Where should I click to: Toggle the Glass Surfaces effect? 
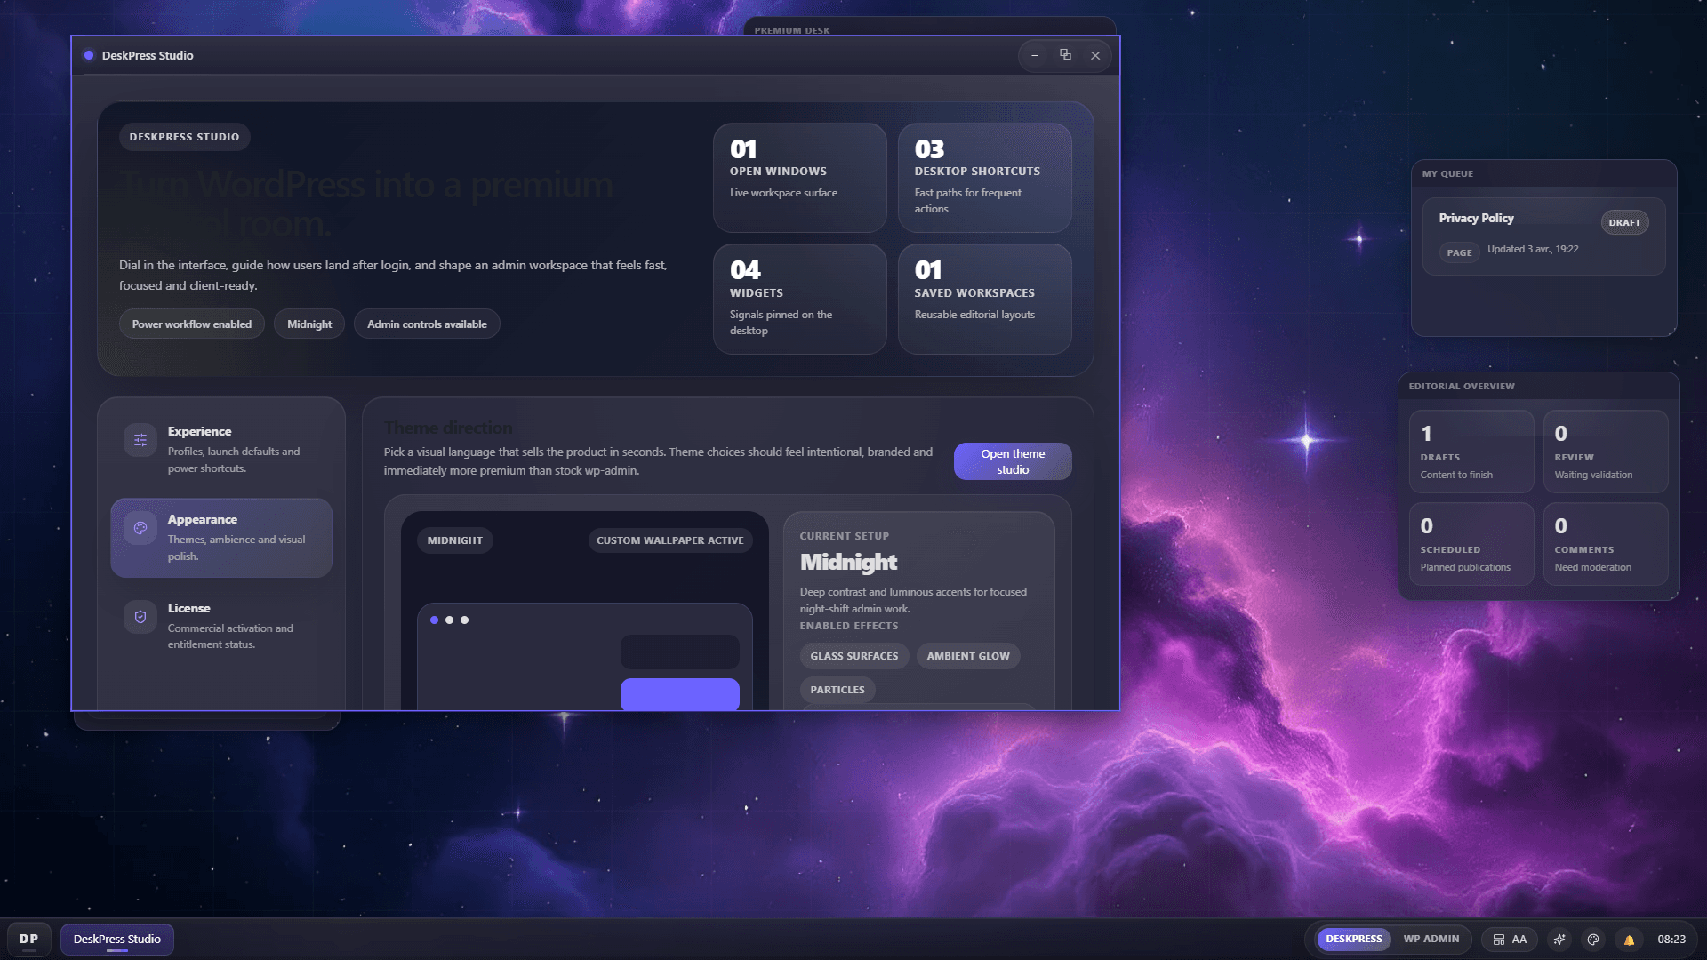(853, 655)
